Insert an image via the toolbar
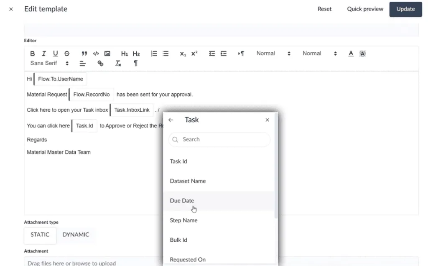 pos(107,54)
